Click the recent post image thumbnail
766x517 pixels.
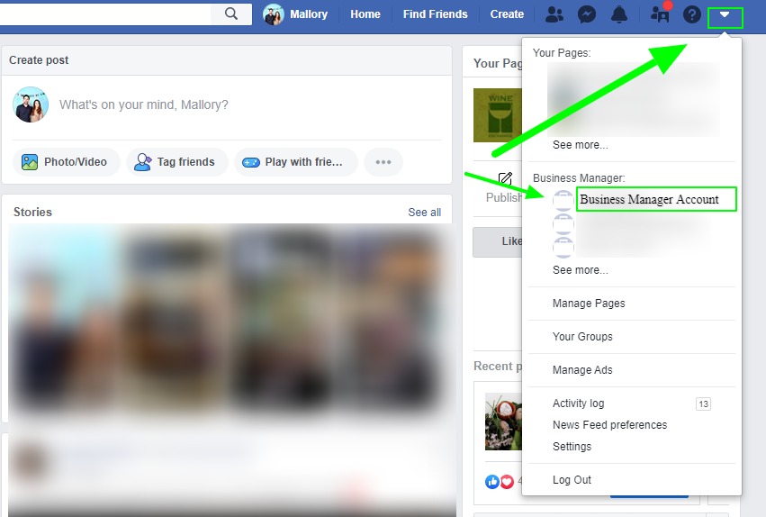[x=503, y=422]
